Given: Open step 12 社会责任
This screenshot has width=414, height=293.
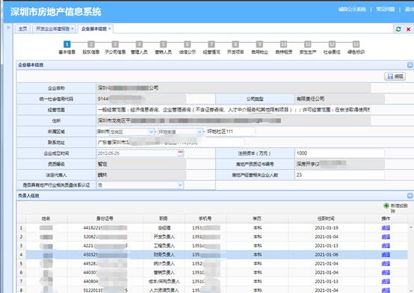Looking at the screenshot, I should coord(332,48).
